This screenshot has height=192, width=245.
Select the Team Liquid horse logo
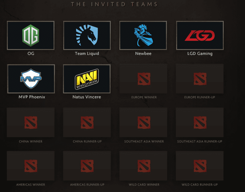tap(87, 35)
